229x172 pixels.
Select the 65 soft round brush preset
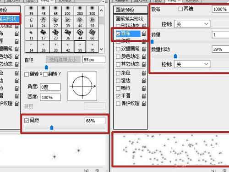coord(55,11)
